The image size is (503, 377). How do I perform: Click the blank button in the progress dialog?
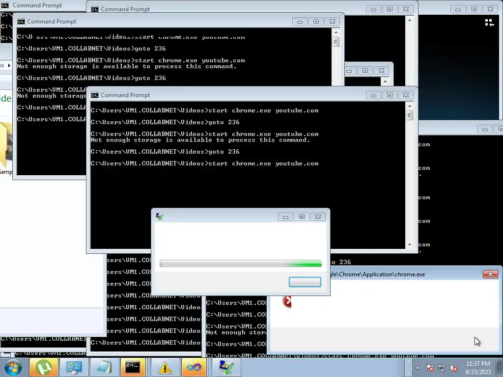pos(305,282)
